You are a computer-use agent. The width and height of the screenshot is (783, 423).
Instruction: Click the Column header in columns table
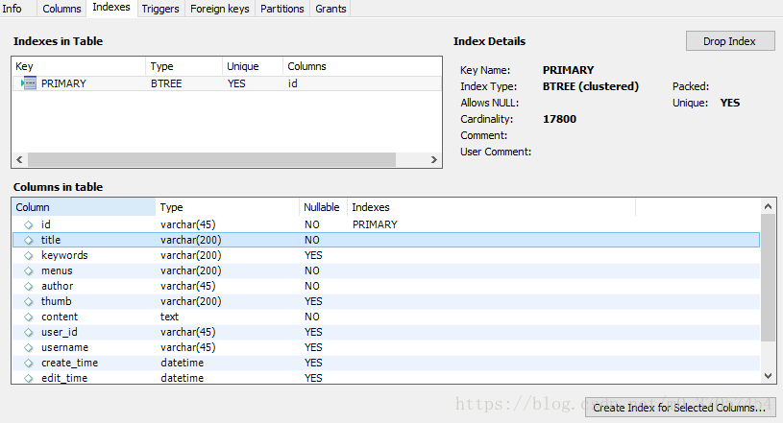click(x=84, y=207)
